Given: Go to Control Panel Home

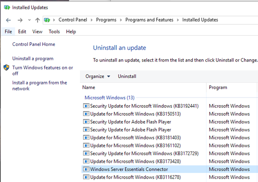Looking at the screenshot, I should pos(34,44).
